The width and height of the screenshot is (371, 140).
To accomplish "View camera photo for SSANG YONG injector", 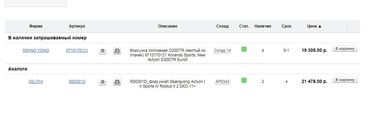I will [x=117, y=50].
